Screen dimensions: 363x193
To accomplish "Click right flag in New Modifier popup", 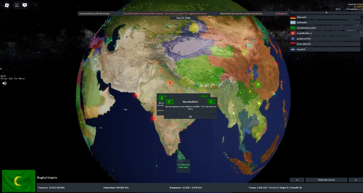I will [212, 102].
